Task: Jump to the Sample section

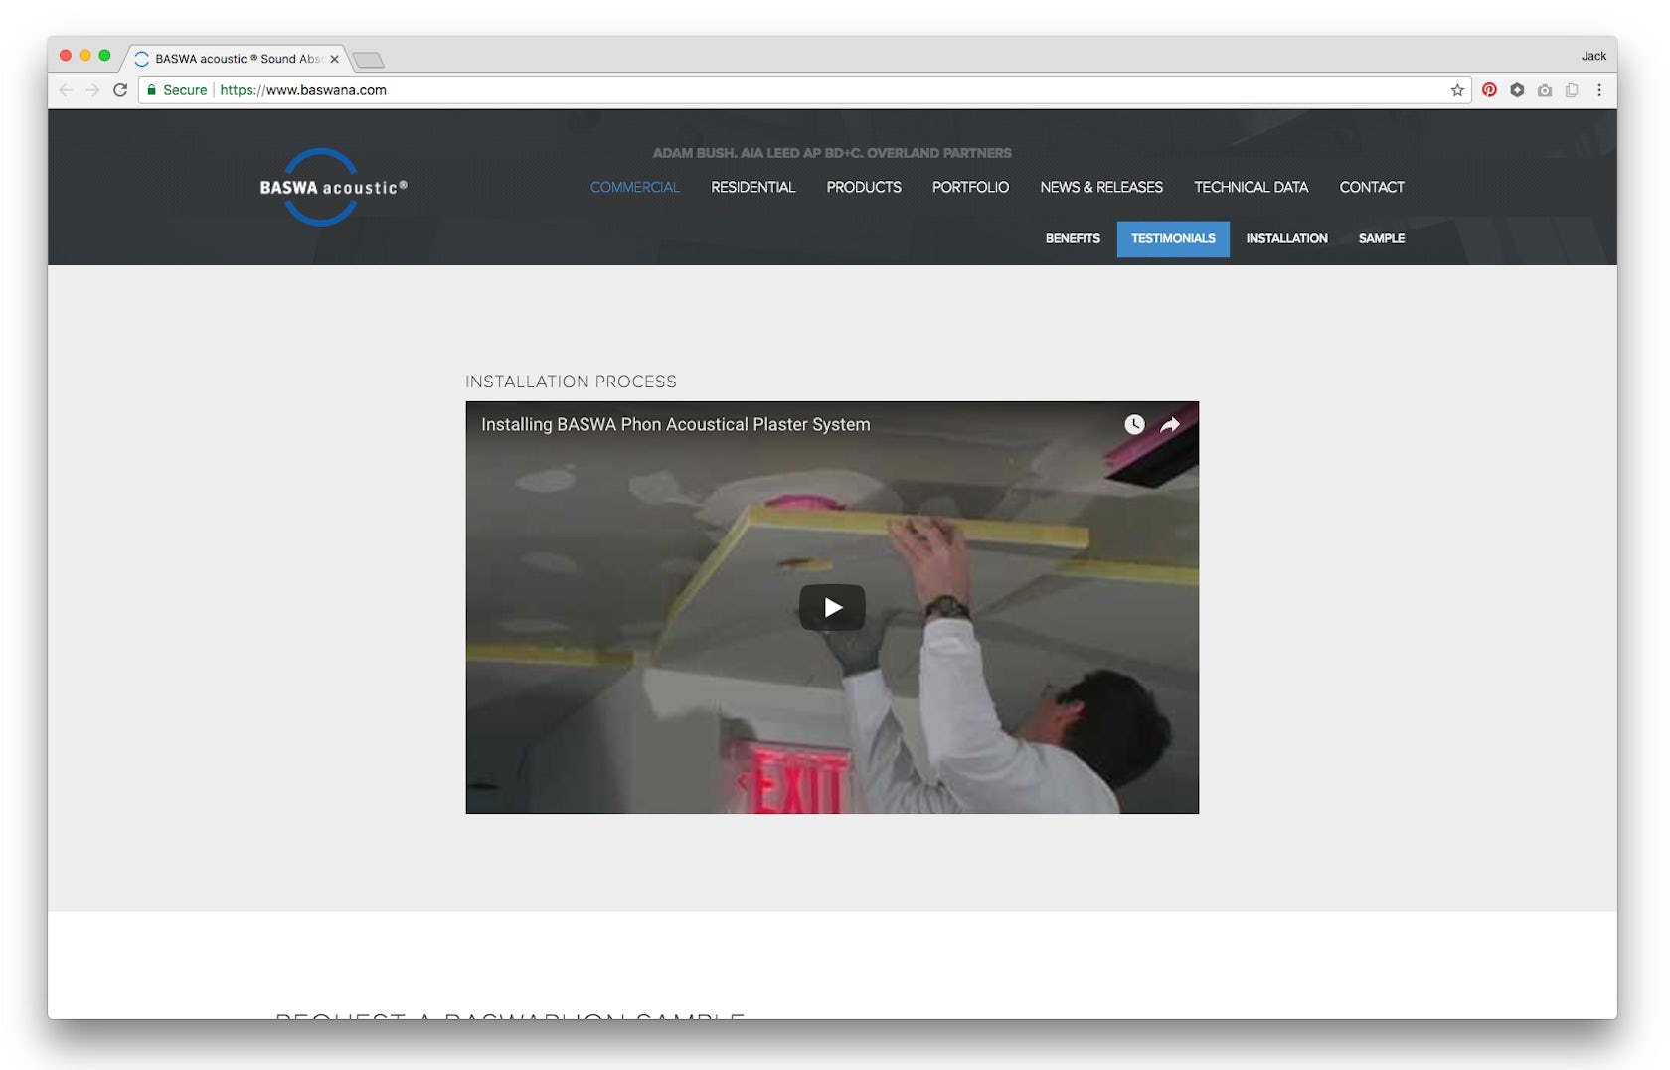Action: 1382,238
